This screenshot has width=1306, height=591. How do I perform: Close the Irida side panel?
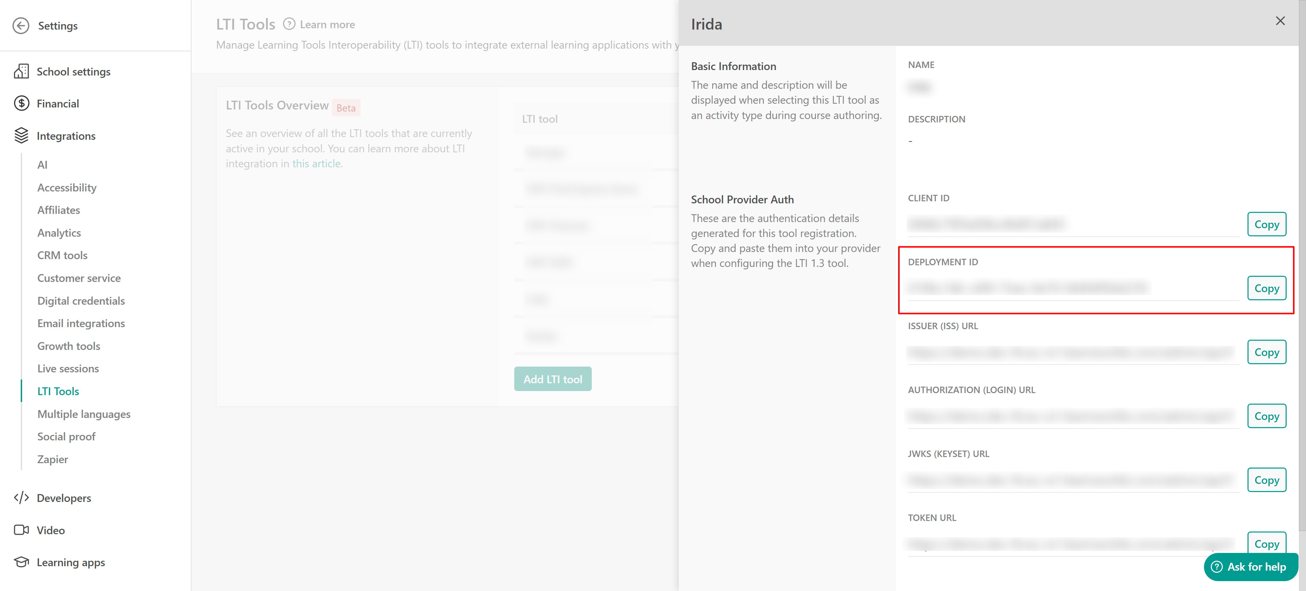pos(1280,21)
